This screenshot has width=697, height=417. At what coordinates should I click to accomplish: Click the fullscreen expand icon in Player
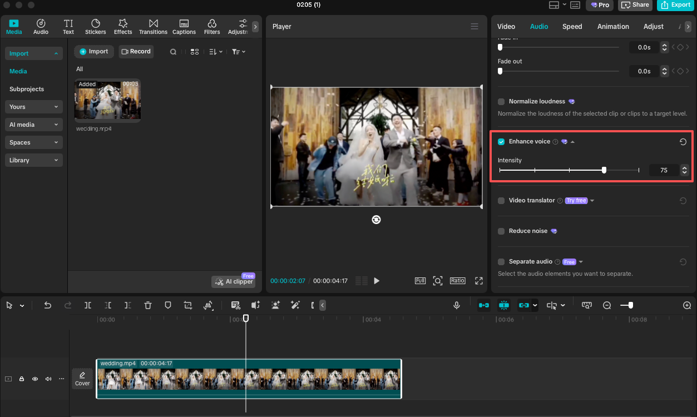[x=479, y=281]
